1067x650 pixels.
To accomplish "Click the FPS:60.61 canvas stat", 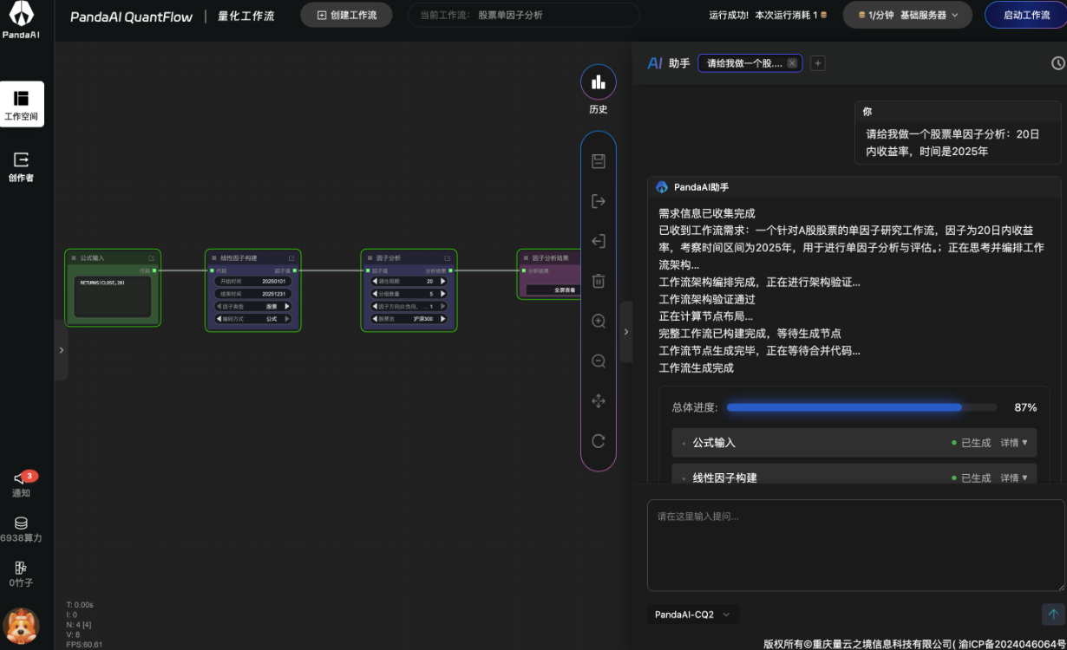I will tap(84, 645).
